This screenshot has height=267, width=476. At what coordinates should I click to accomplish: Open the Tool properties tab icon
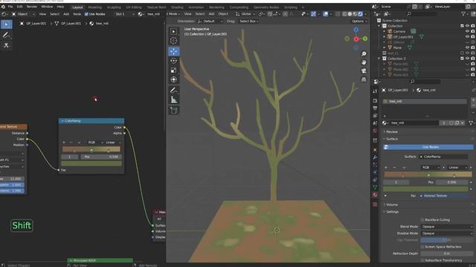(375, 91)
